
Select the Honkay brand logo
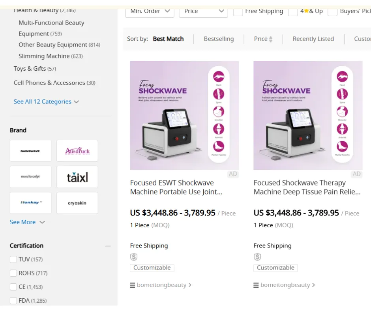30,203
